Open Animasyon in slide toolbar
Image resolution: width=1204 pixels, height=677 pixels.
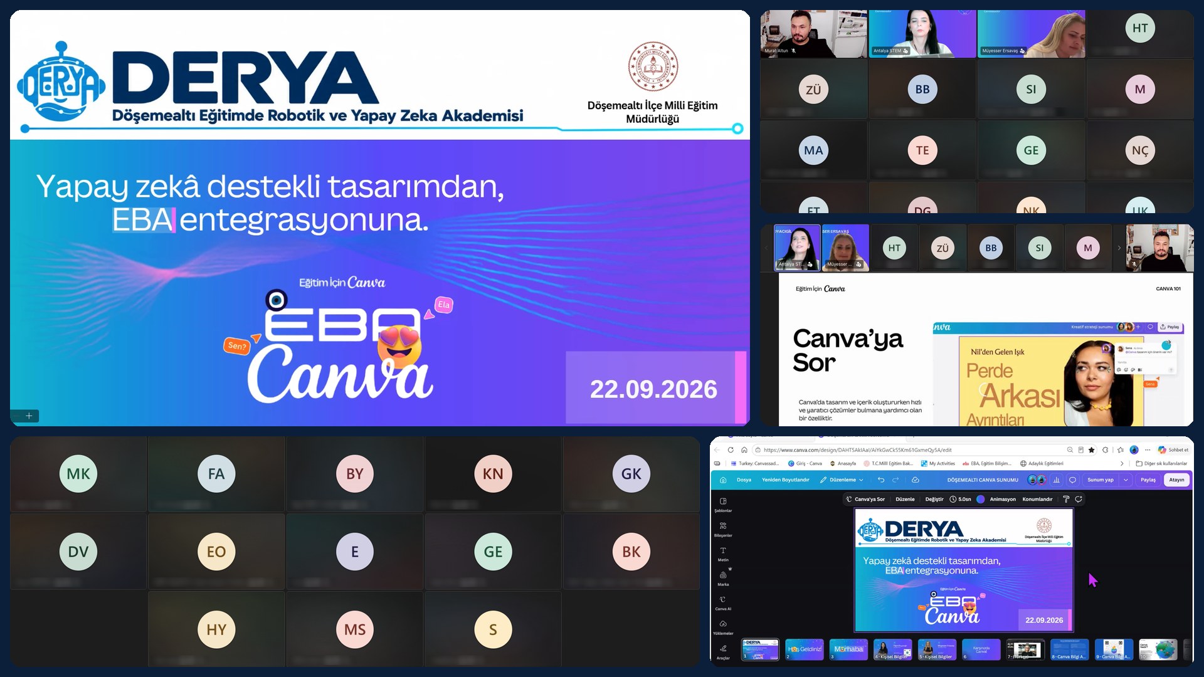point(1003,500)
